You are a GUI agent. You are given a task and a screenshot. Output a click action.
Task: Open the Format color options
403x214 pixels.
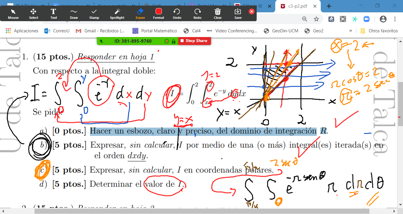[159, 14]
